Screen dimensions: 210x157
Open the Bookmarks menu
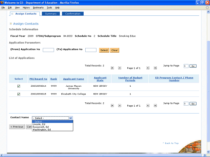pos(38,8)
